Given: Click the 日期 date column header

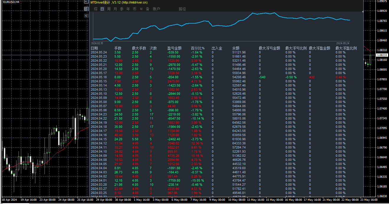Looking at the screenshot, I should click(94, 48).
